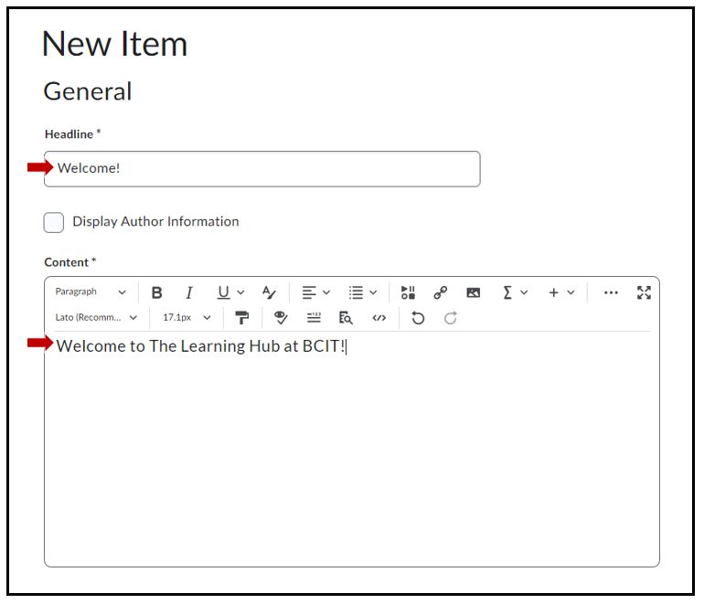Insert an image into content
This screenshot has width=704, height=604.
click(x=473, y=292)
